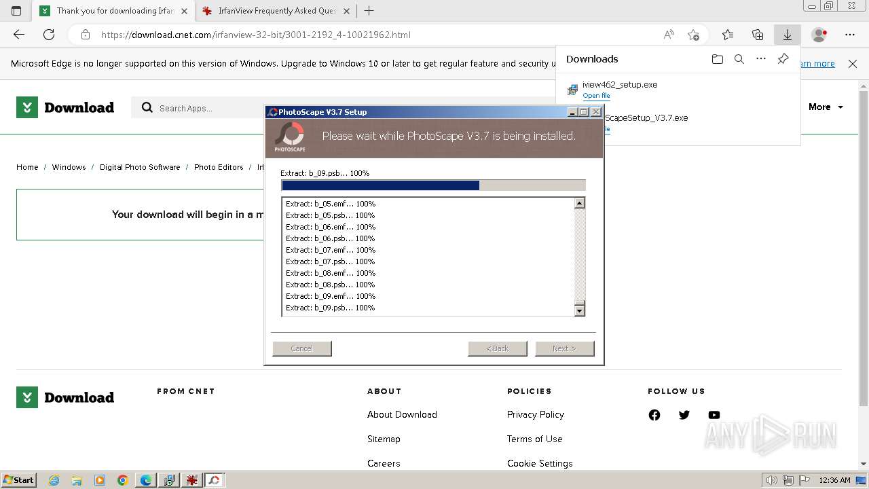The image size is (869, 489).
Task: Click the CNET Download logo in header
Action: [65, 107]
